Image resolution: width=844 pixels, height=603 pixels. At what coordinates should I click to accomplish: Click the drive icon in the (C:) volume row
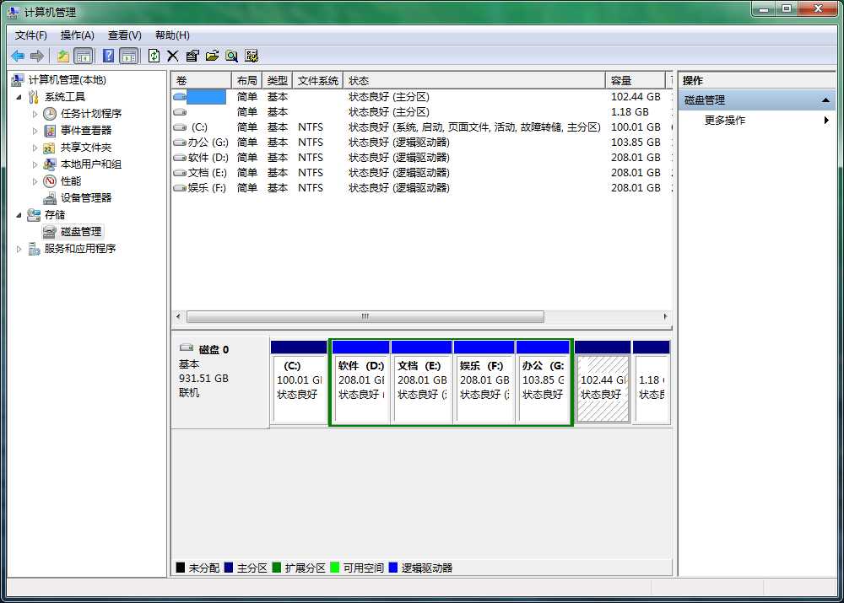(x=180, y=127)
